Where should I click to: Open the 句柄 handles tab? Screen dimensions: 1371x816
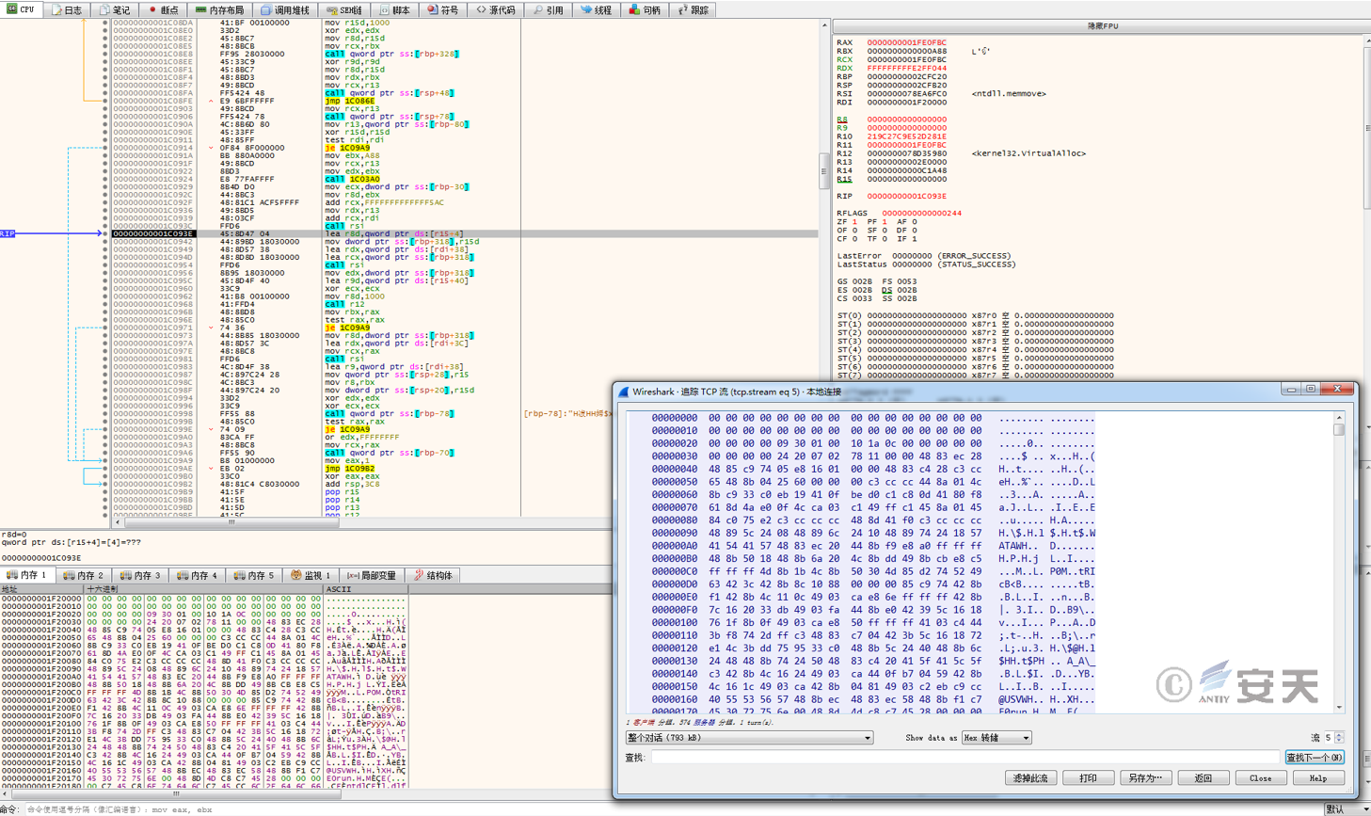tap(645, 9)
